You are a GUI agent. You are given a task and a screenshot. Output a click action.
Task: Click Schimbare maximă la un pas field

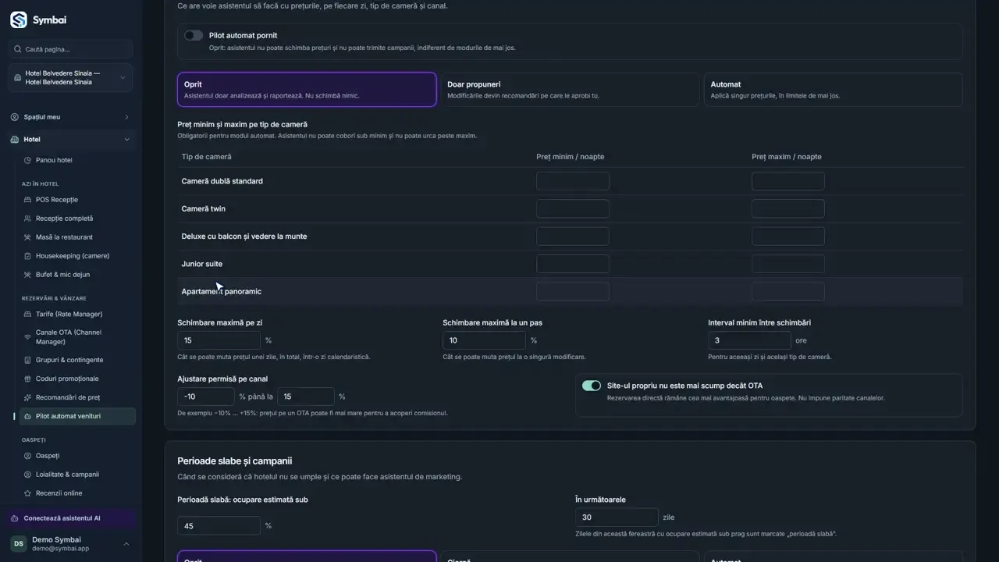(x=485, y=340)
